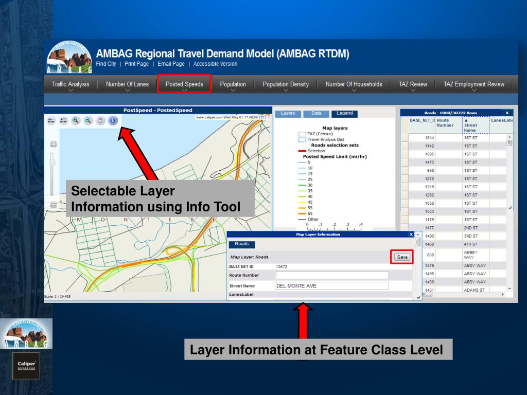Click the Route Number input field

point(332,275)
